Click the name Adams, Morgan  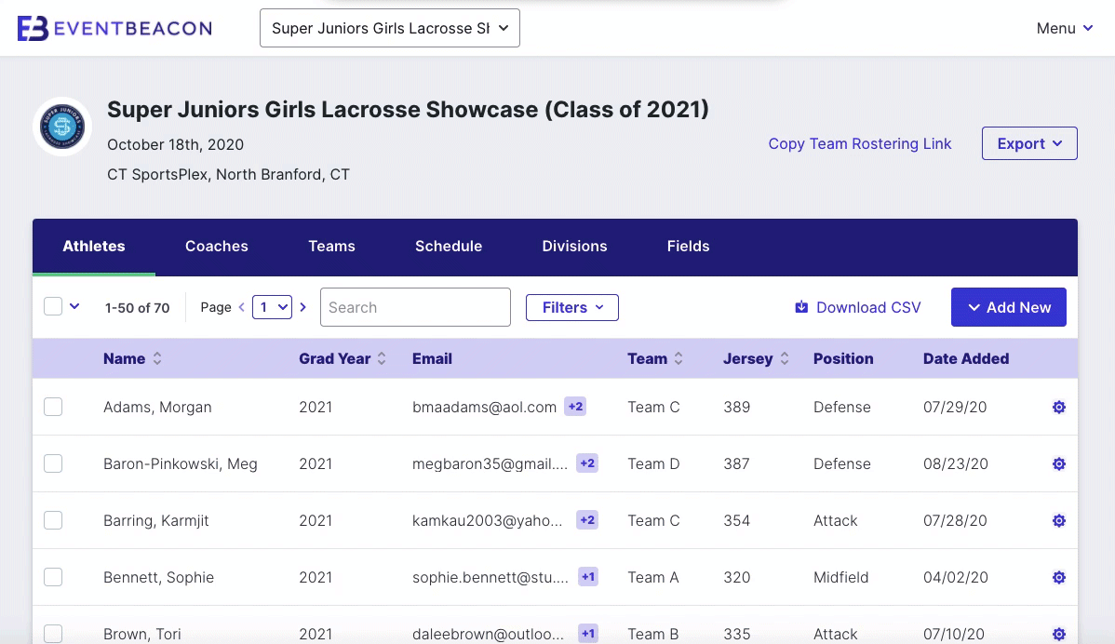point(157,408)
